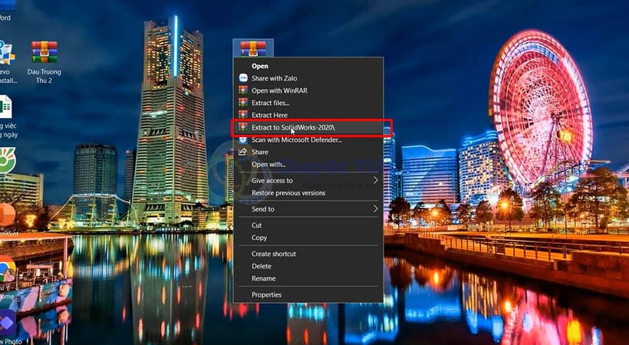Click Create shortcut

tap(274, 254)
